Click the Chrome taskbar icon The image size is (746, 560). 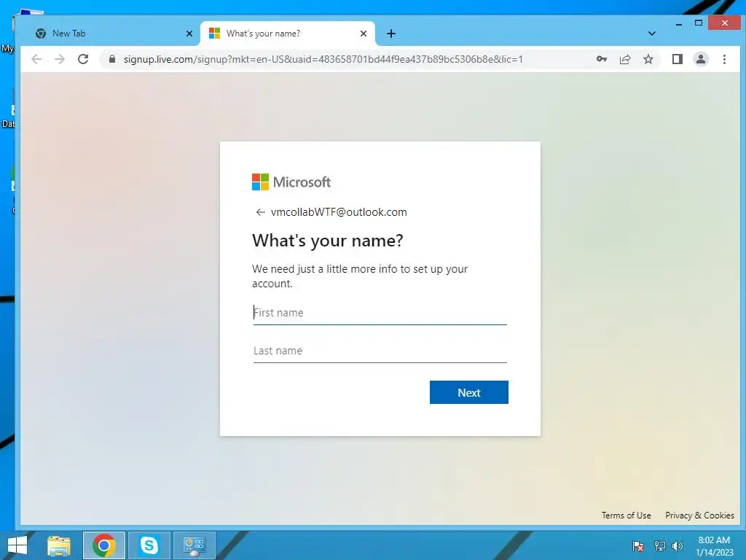click(103, 545)
